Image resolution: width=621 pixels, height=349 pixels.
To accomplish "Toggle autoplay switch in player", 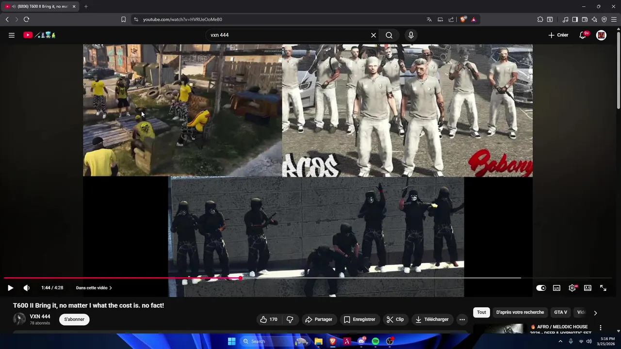I will point(541,288).
